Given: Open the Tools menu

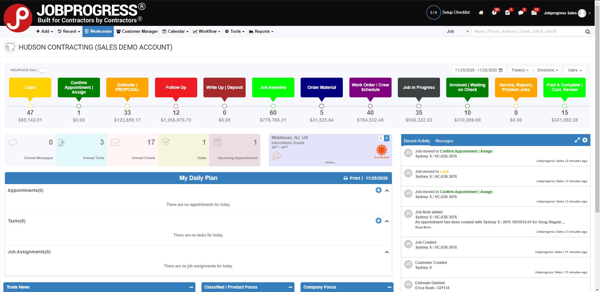Looking at the screenshot, I should point(235,32).
